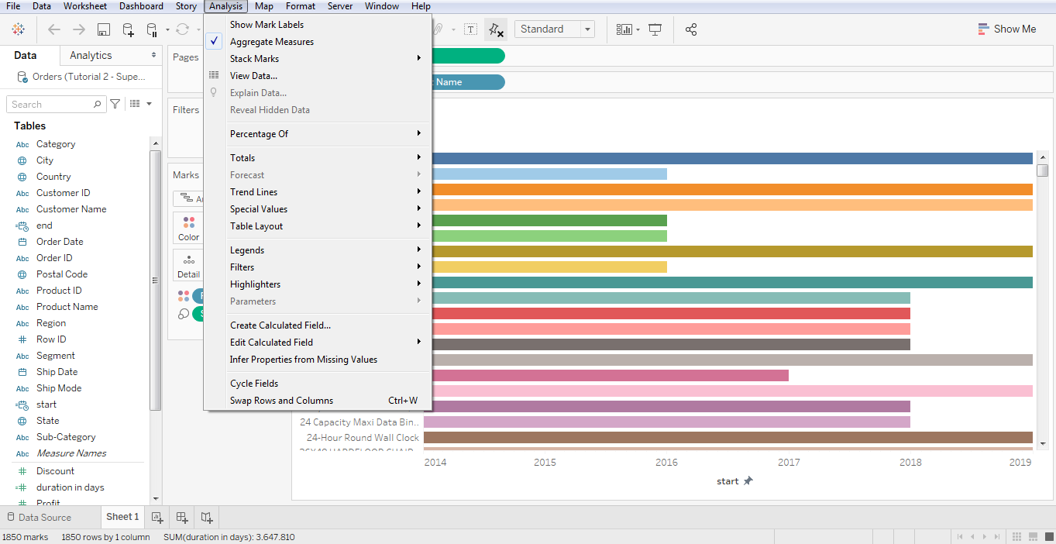1056x544 pixels.
Task: Click the 24-Hour Round Wall Clock bar
Action: (x=728, y=438)
